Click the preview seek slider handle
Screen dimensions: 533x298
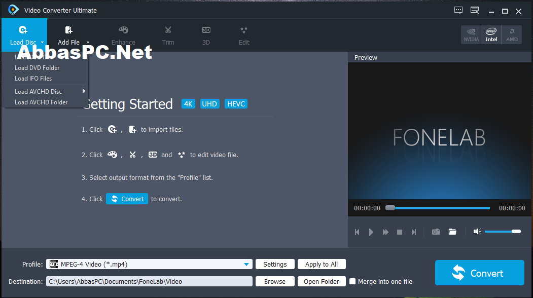(x=390, y=208)
